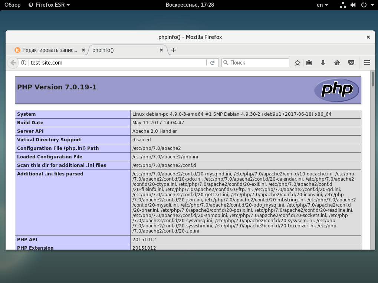This screenshot has height=283, width=378.
Task: Show your bookmarks list icon
Action: [309, 63]
